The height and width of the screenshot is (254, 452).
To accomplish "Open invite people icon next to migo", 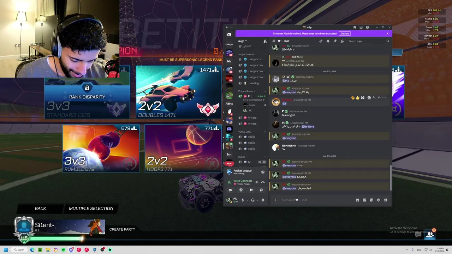I will pyautogui.click(x=265, y=41).
